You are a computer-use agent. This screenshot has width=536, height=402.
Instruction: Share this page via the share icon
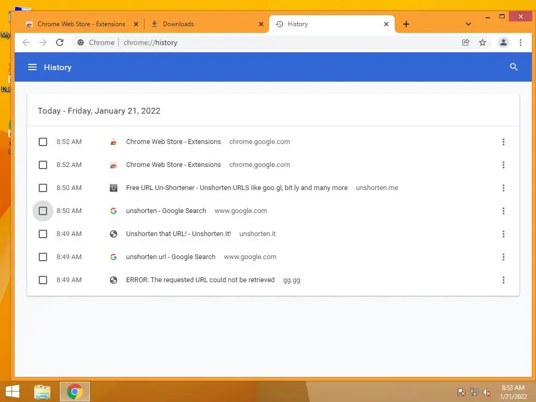pyautogui.click(x=465, y=42)
